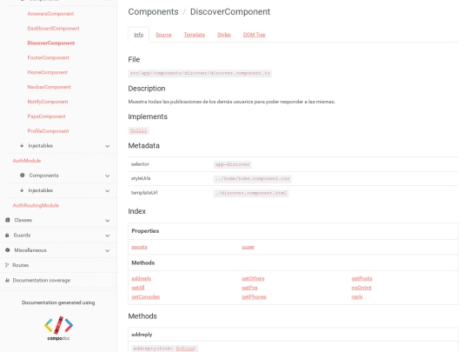The image size is (469, 352).
Task: Click the Description paragraph text
Action: coord(232,102)
